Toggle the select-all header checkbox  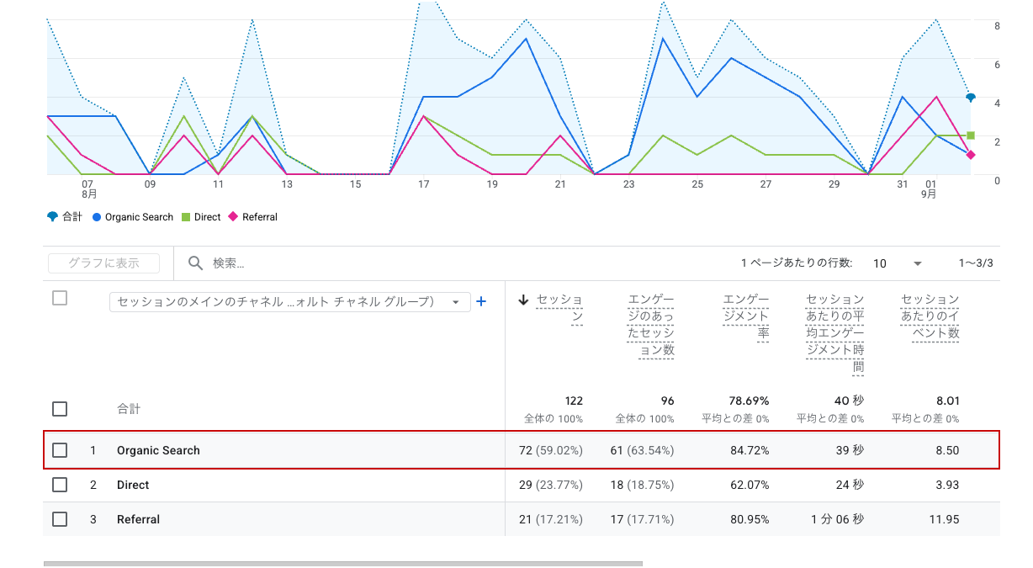(x=60, y=298)
